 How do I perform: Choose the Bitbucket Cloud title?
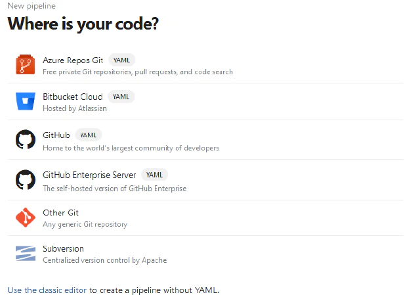pyautogui.click(x=72, y=97)
